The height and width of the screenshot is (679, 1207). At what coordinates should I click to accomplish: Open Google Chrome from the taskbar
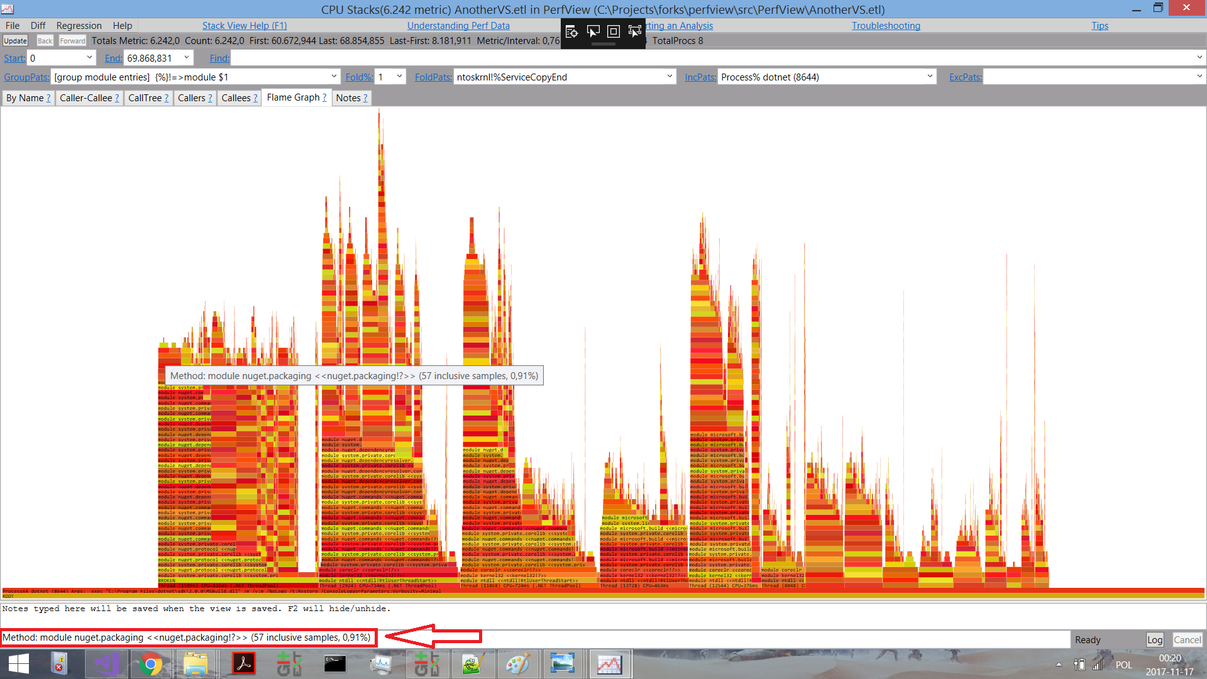151,663
